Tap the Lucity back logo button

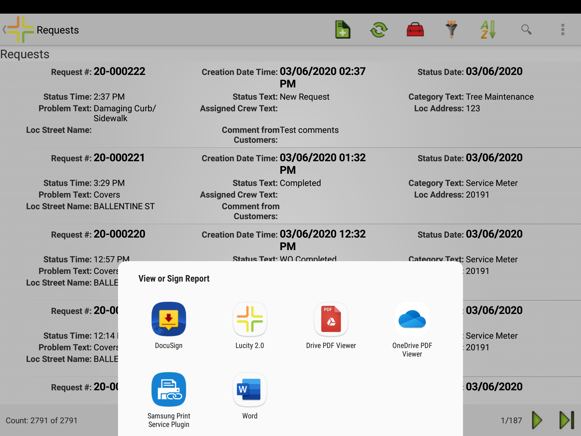19,30
